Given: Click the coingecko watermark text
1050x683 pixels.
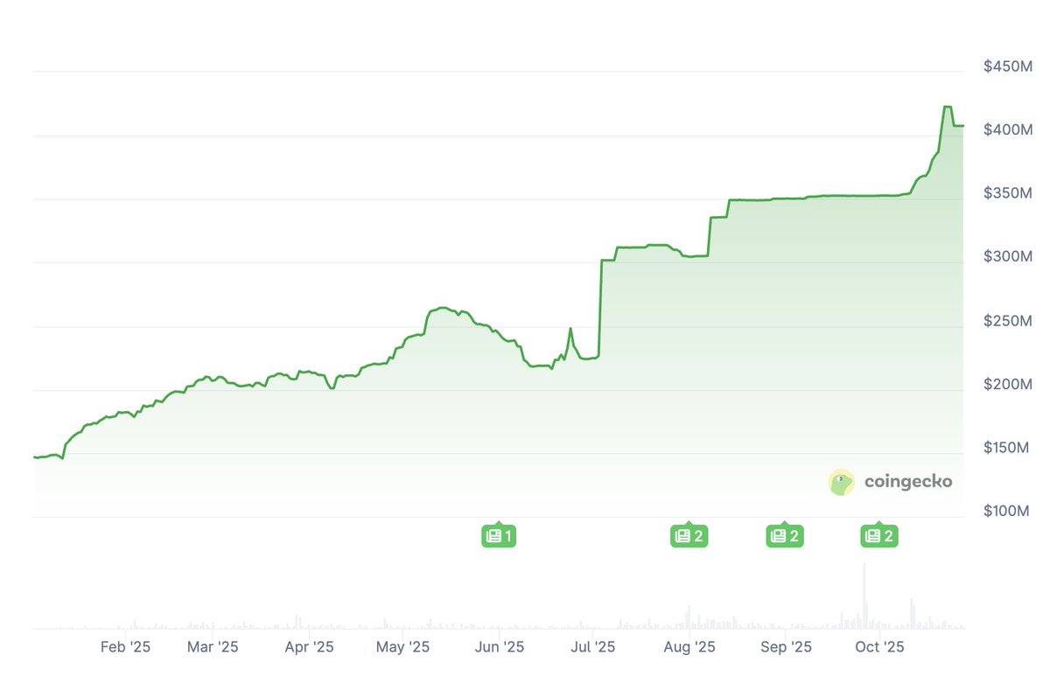Looking at the screenshot, I should click(x=907, y=482).
